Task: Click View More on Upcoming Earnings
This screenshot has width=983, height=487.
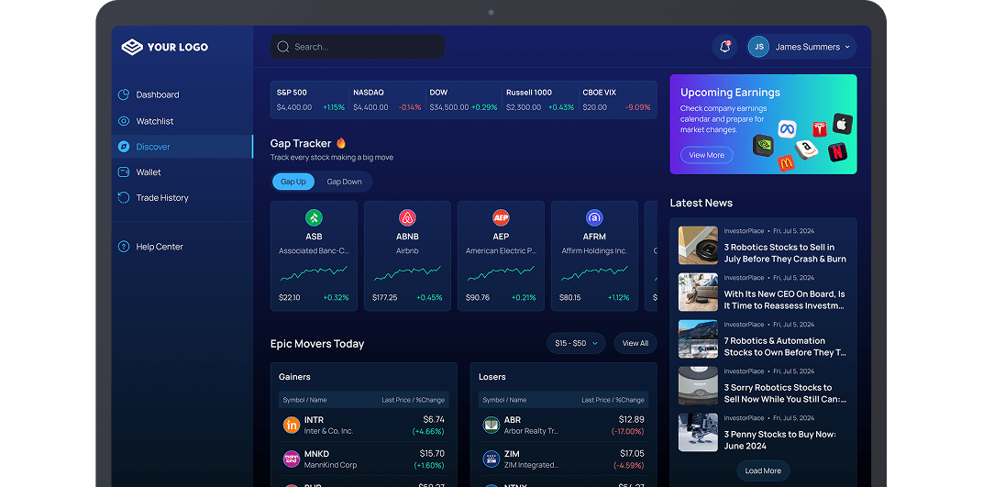Action: click(706, 155)
